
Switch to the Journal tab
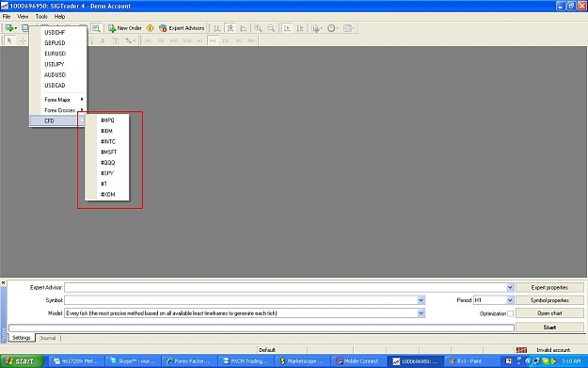pyautogui.click(x=48, y=338)
